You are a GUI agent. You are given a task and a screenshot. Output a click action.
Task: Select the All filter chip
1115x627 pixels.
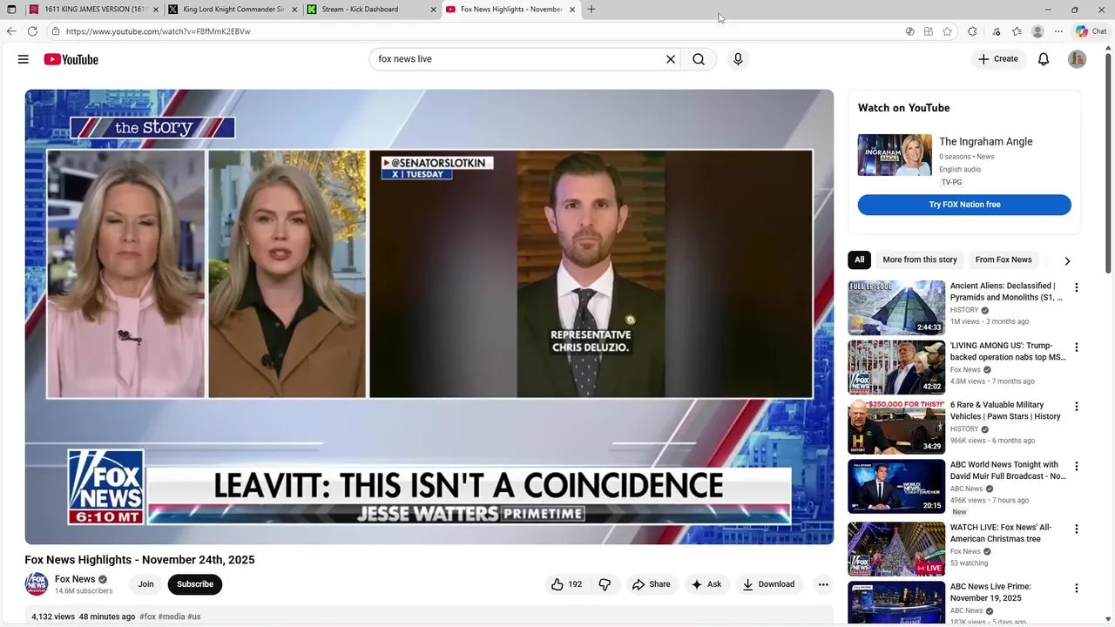[859, 260]
